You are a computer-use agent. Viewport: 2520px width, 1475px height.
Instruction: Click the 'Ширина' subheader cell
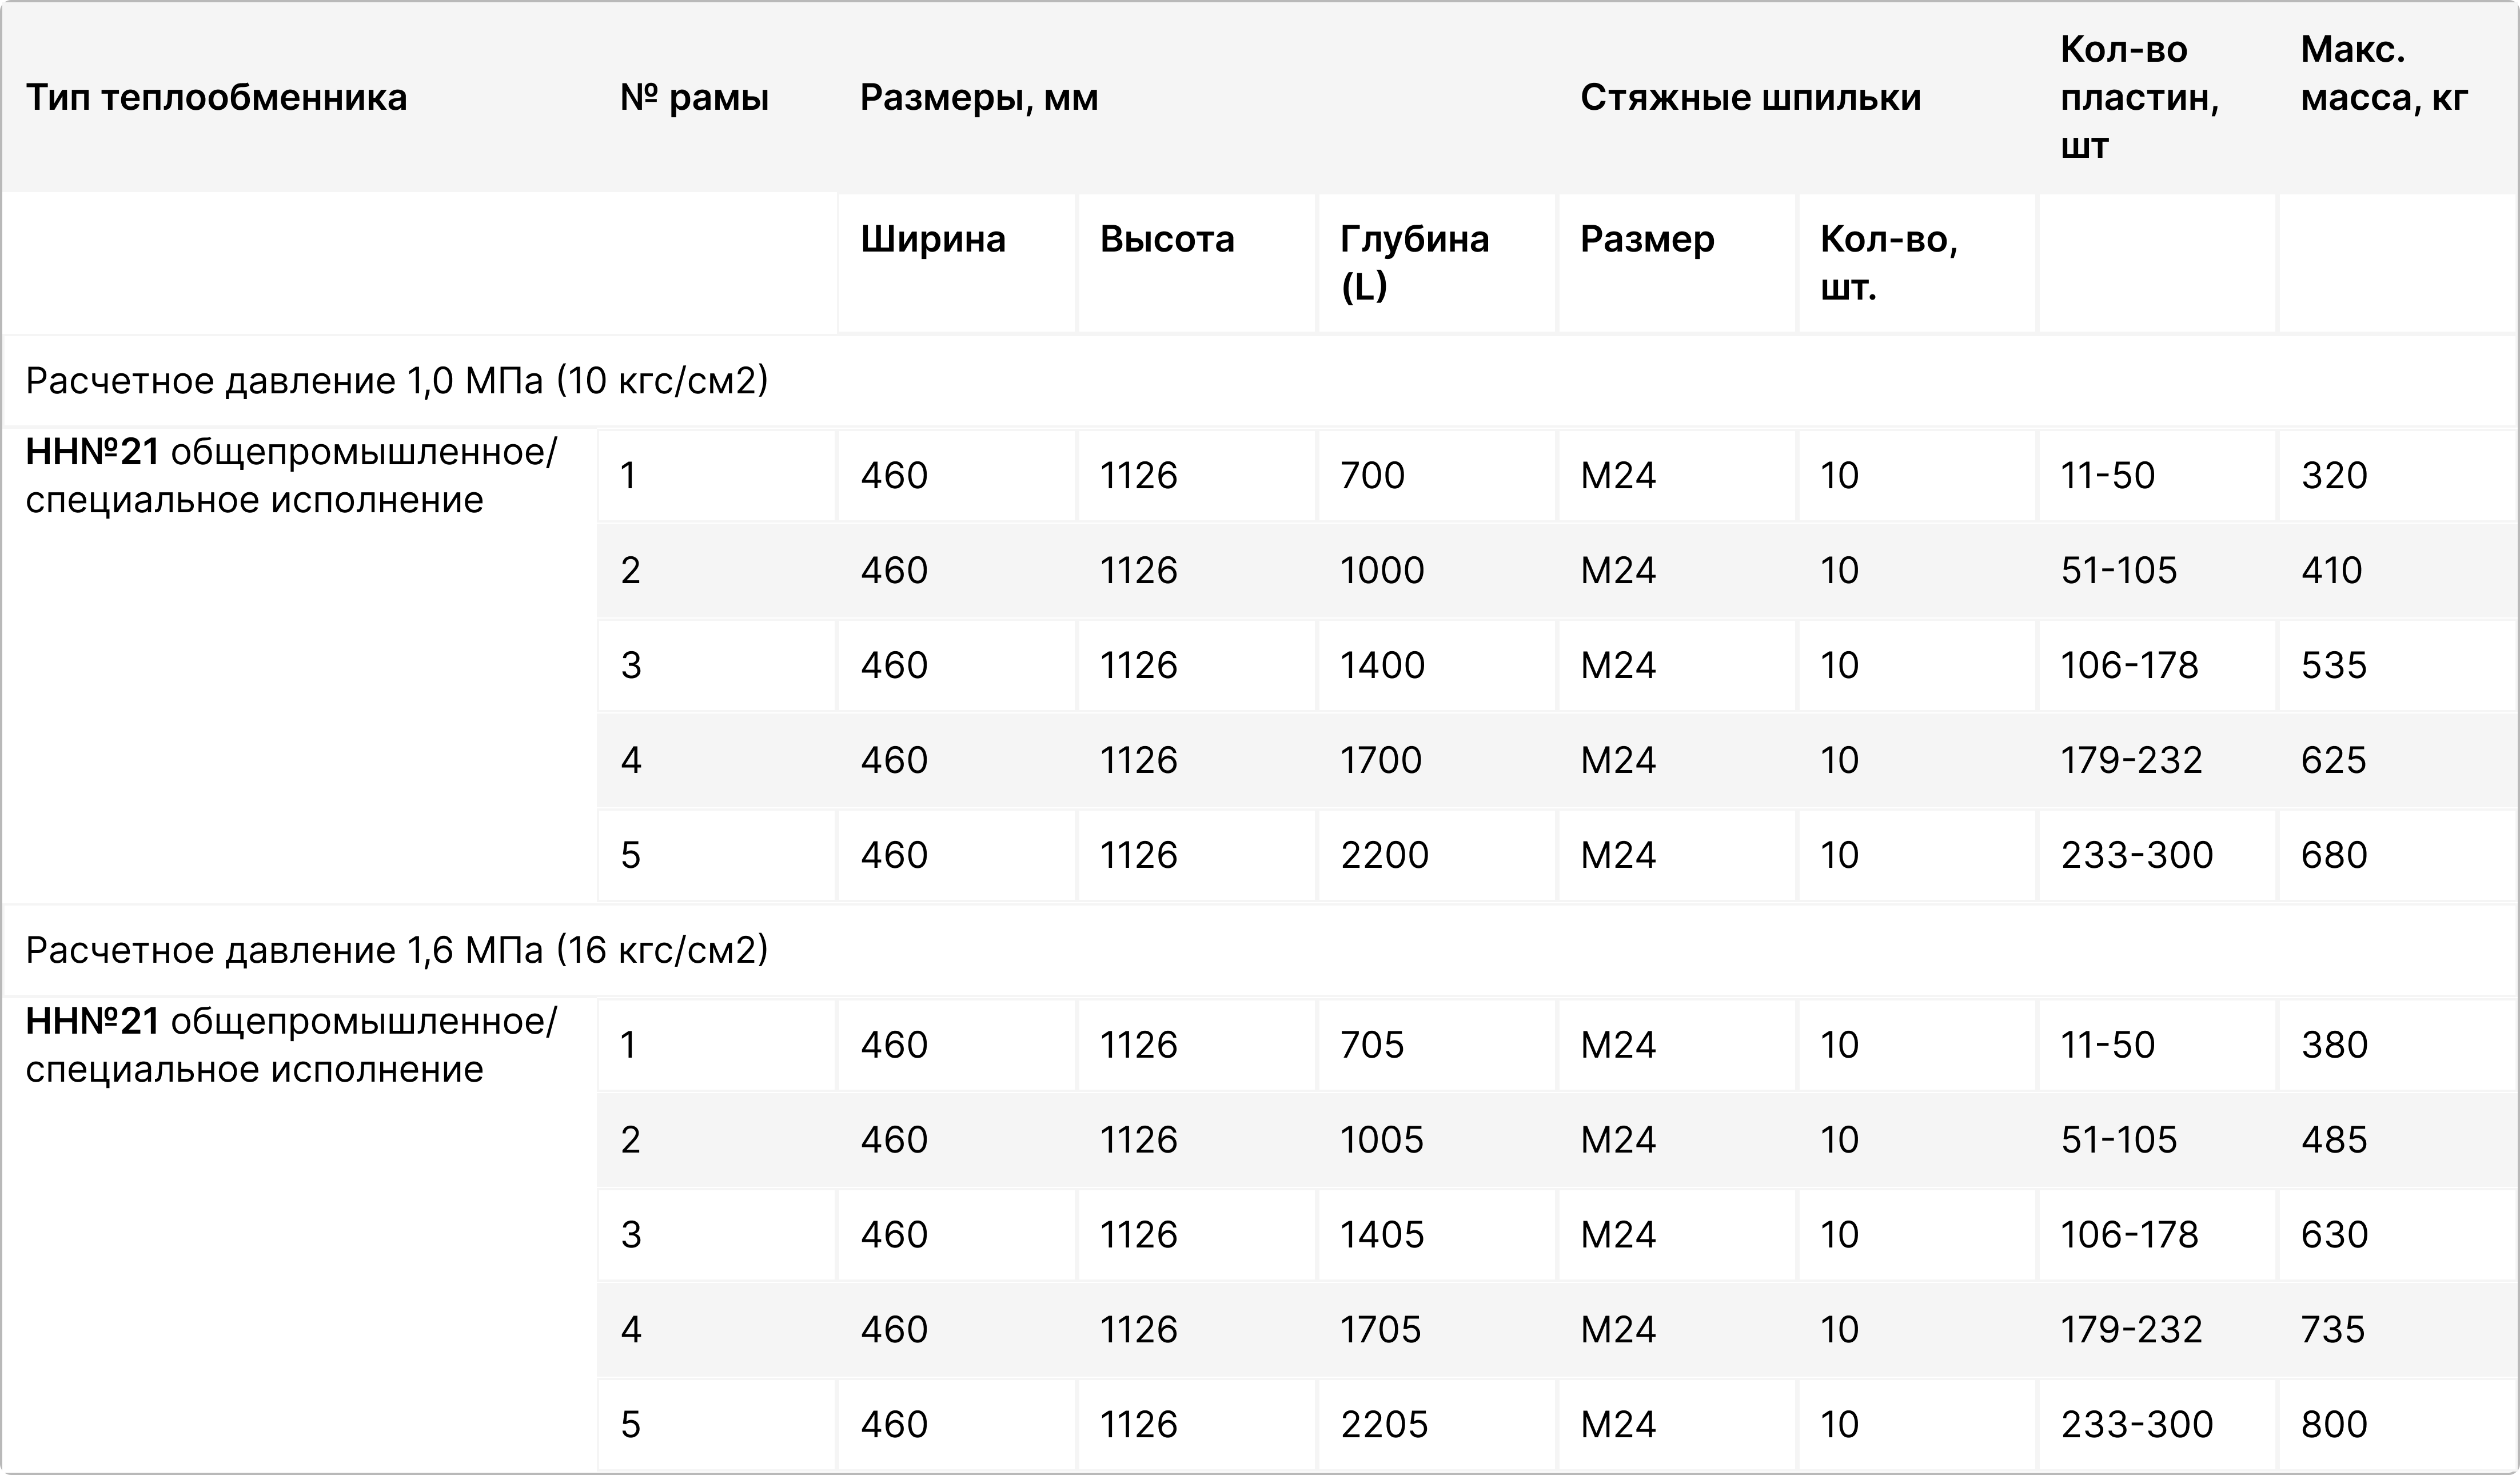pyautogui.click(x=933, y=240)
